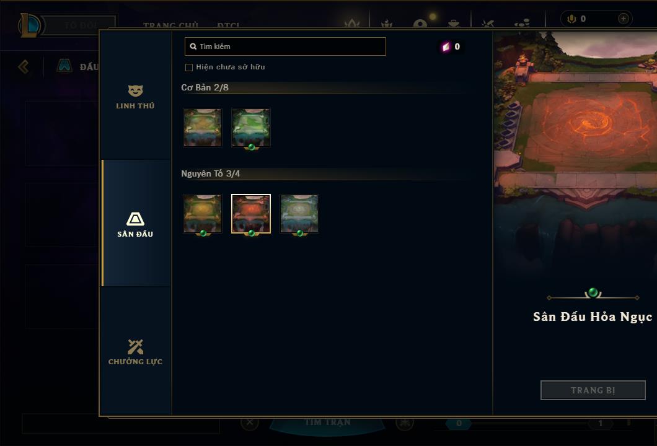The image size is (657, 446).
Task: Pick the highlighted red Hỏa Ngục arena thumbnail
Action: click(x=251, y=214)
